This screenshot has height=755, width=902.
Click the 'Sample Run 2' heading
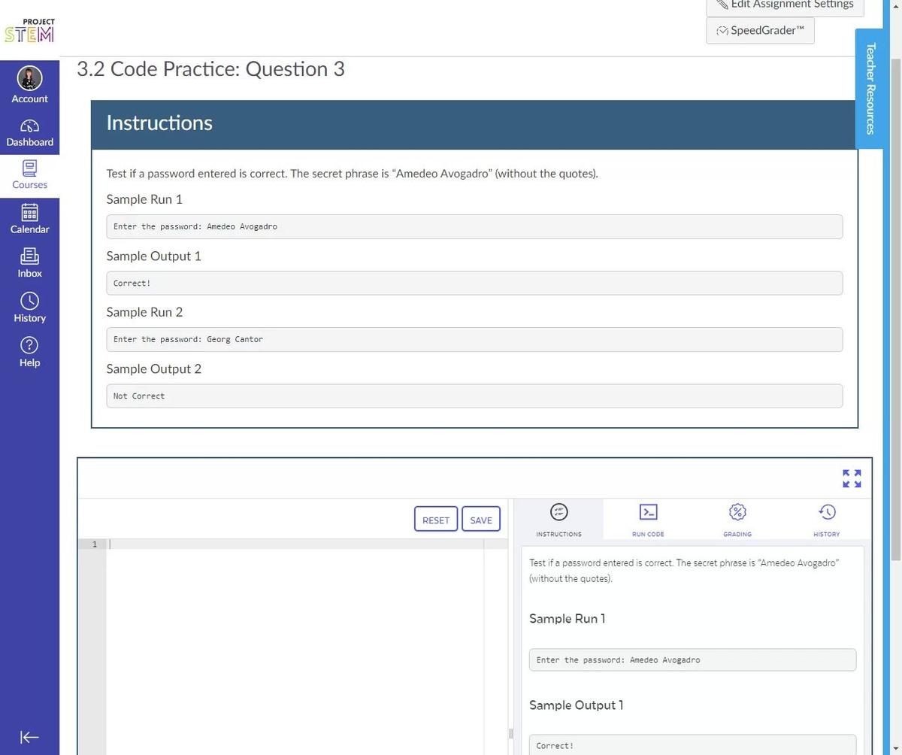click(144, 312)
